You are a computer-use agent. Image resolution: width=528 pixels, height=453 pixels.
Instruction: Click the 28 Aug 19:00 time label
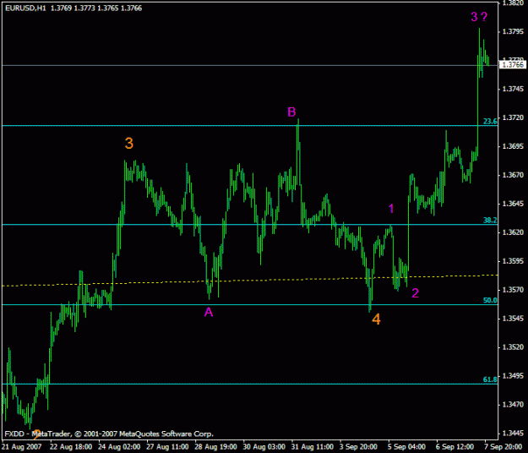coord(215,446)
